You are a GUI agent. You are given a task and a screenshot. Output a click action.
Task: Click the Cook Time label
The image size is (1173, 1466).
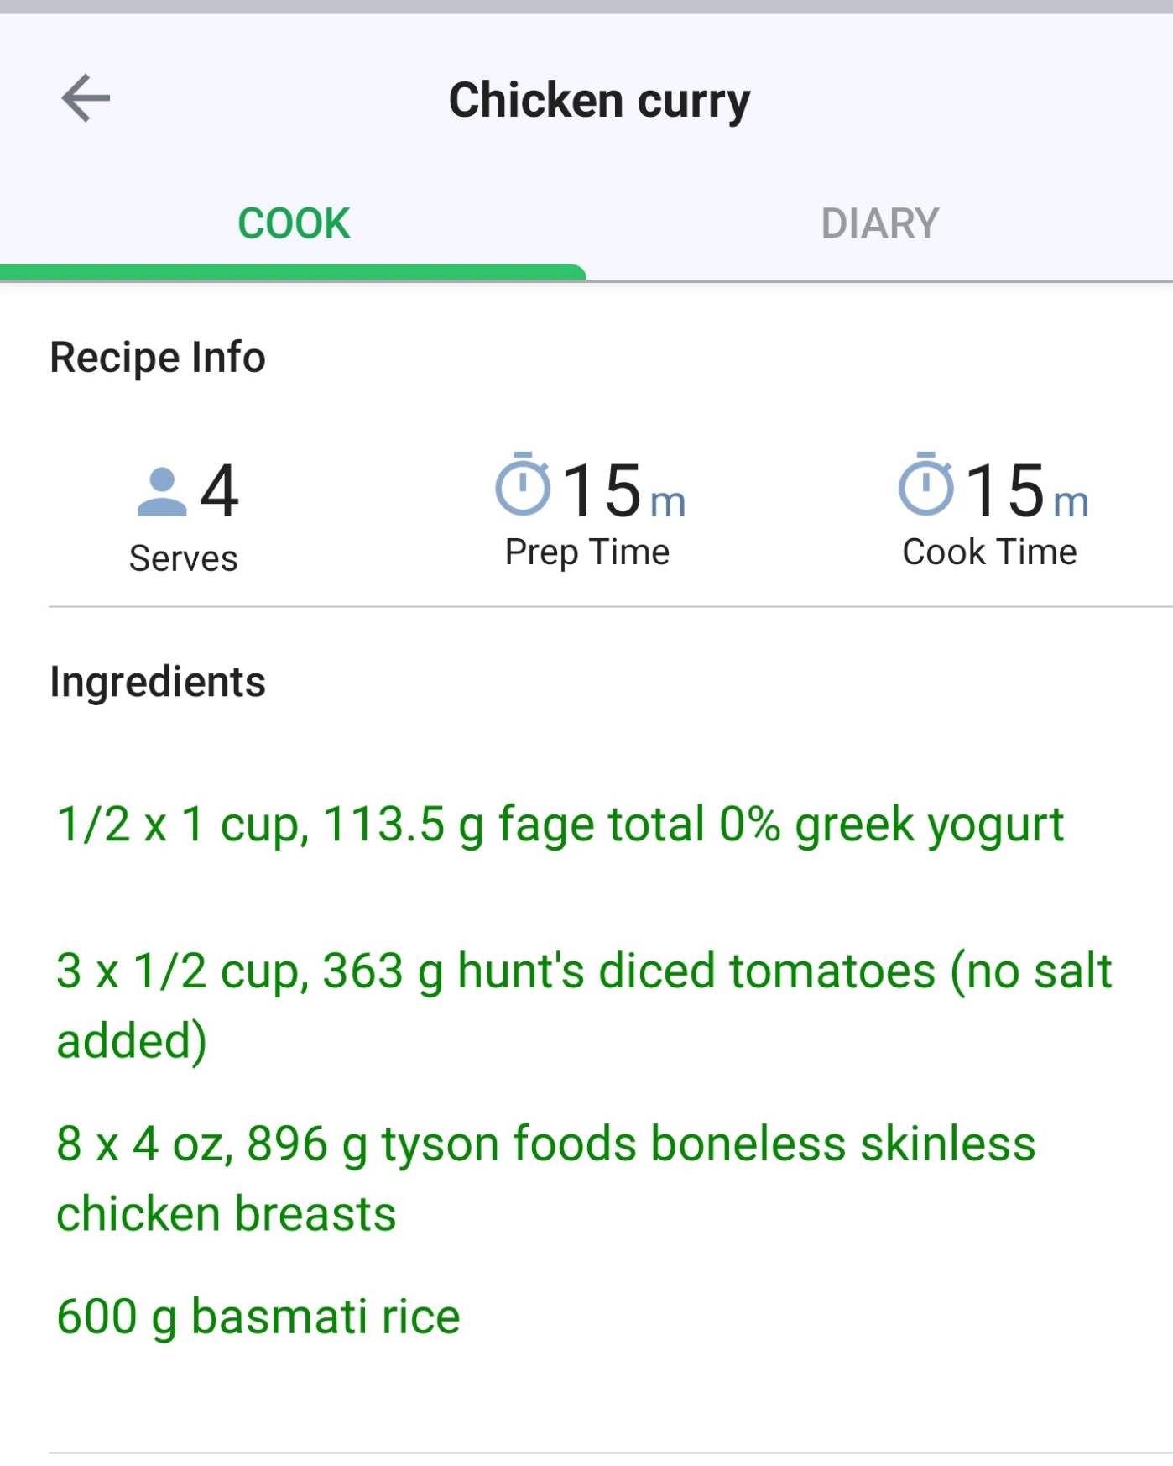[x=989, y=552]
